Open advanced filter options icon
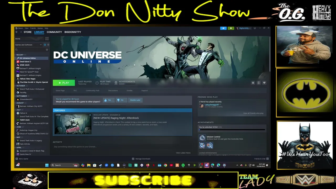Viewport: 336px width, 189px height. [47, 50]
